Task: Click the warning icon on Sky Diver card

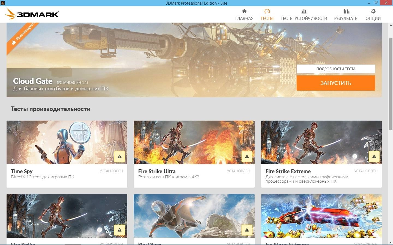Action: click(247, 230)
